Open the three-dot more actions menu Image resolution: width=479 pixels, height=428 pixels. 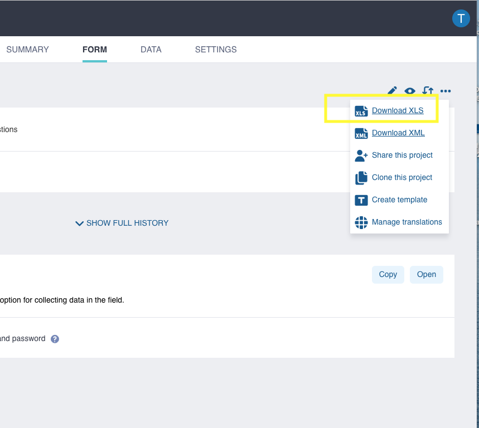point(446,91)
